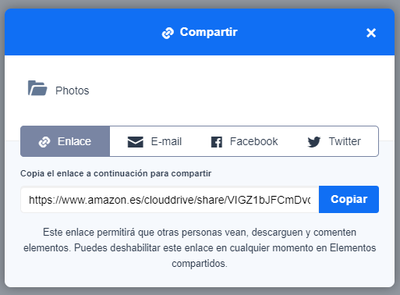The width and height of the screenshot is (400, 295).
Task: Click the 'Copia el enlace a continuación' label
Action: pos(116,173)
